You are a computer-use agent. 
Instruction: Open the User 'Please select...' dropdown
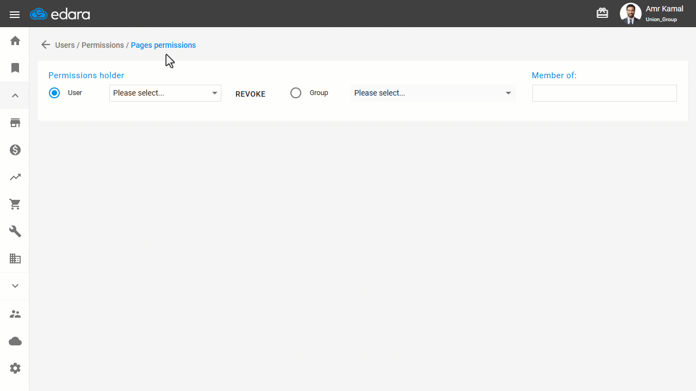(x=165, y=93)
